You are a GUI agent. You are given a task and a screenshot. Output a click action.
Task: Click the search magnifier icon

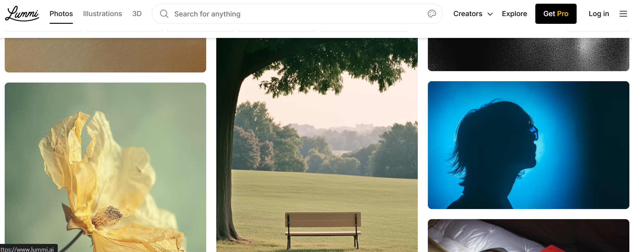[x=164, y=14]
